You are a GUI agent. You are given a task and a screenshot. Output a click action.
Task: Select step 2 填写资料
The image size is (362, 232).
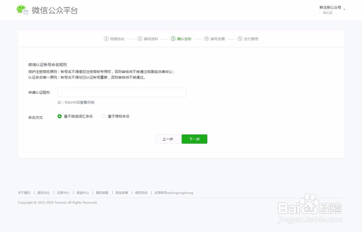click(148, 39)
